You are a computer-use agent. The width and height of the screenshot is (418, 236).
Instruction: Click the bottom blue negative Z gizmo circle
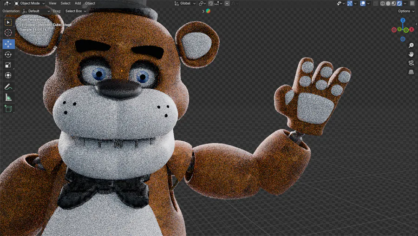[403, 39]
